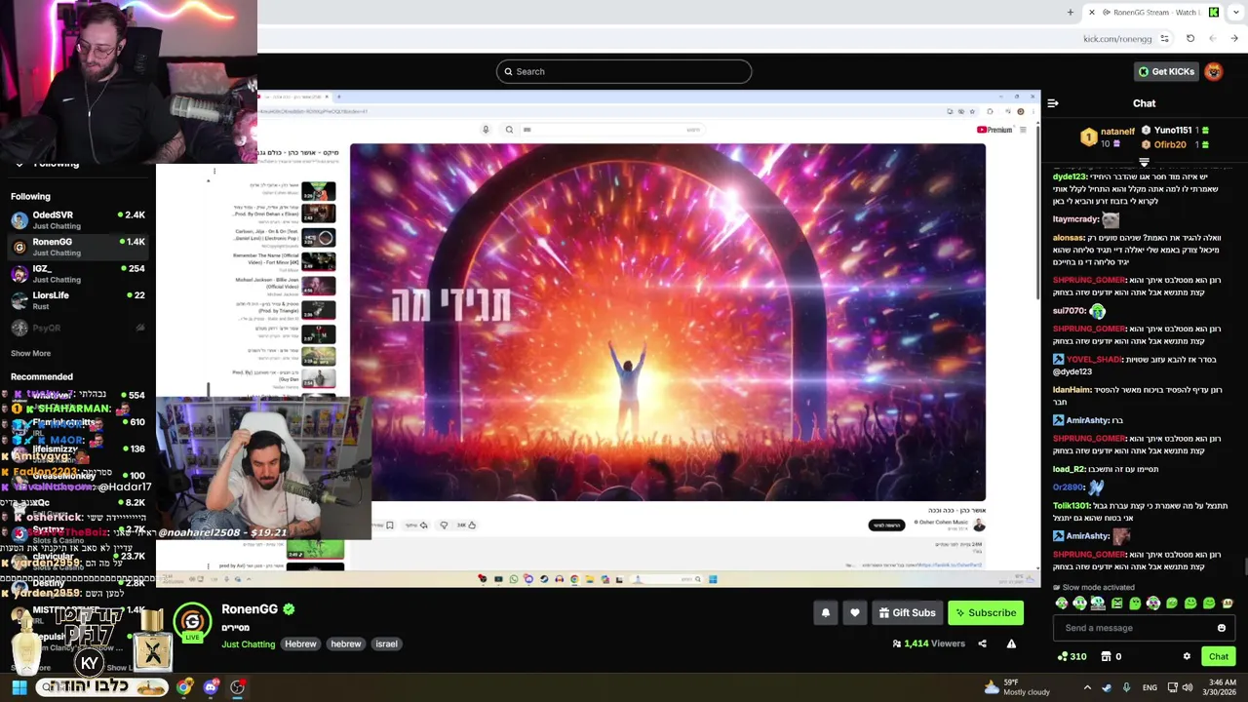Open the profile avatar menu
Viewport: 1248px width, 702px height.
tap(1214, 71)
